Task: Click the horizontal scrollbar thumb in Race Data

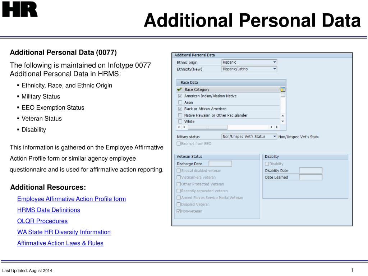Action: click(208, 127)
